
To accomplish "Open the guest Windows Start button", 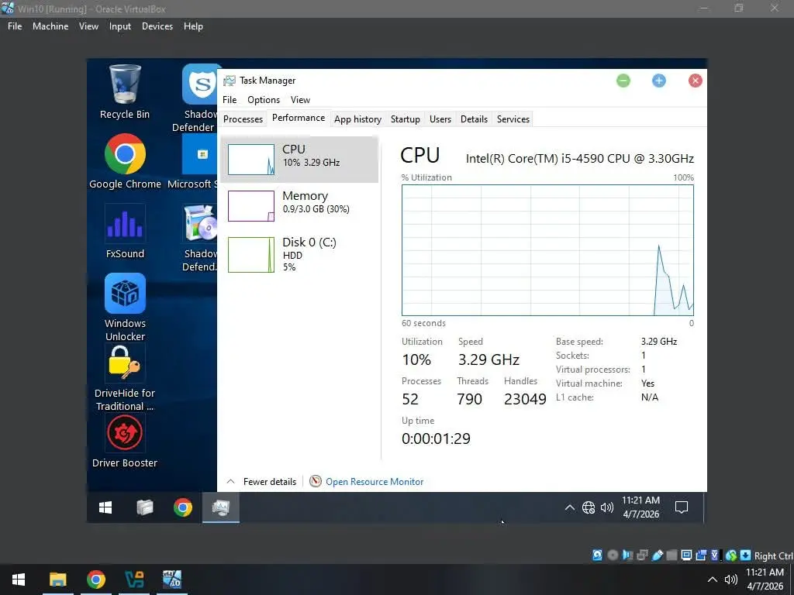I will click(x=105, y=507).
